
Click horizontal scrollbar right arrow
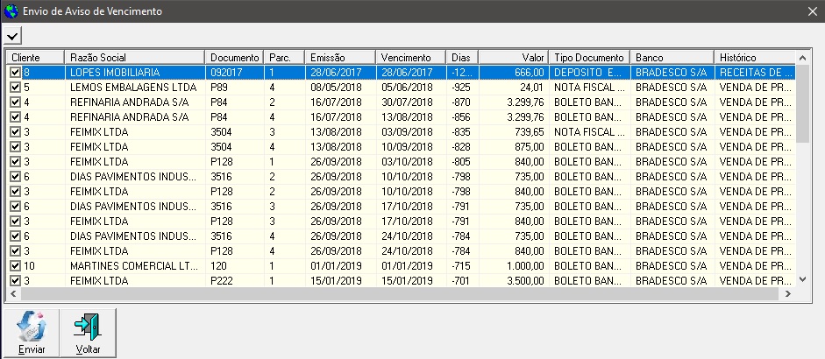(787, 295)
